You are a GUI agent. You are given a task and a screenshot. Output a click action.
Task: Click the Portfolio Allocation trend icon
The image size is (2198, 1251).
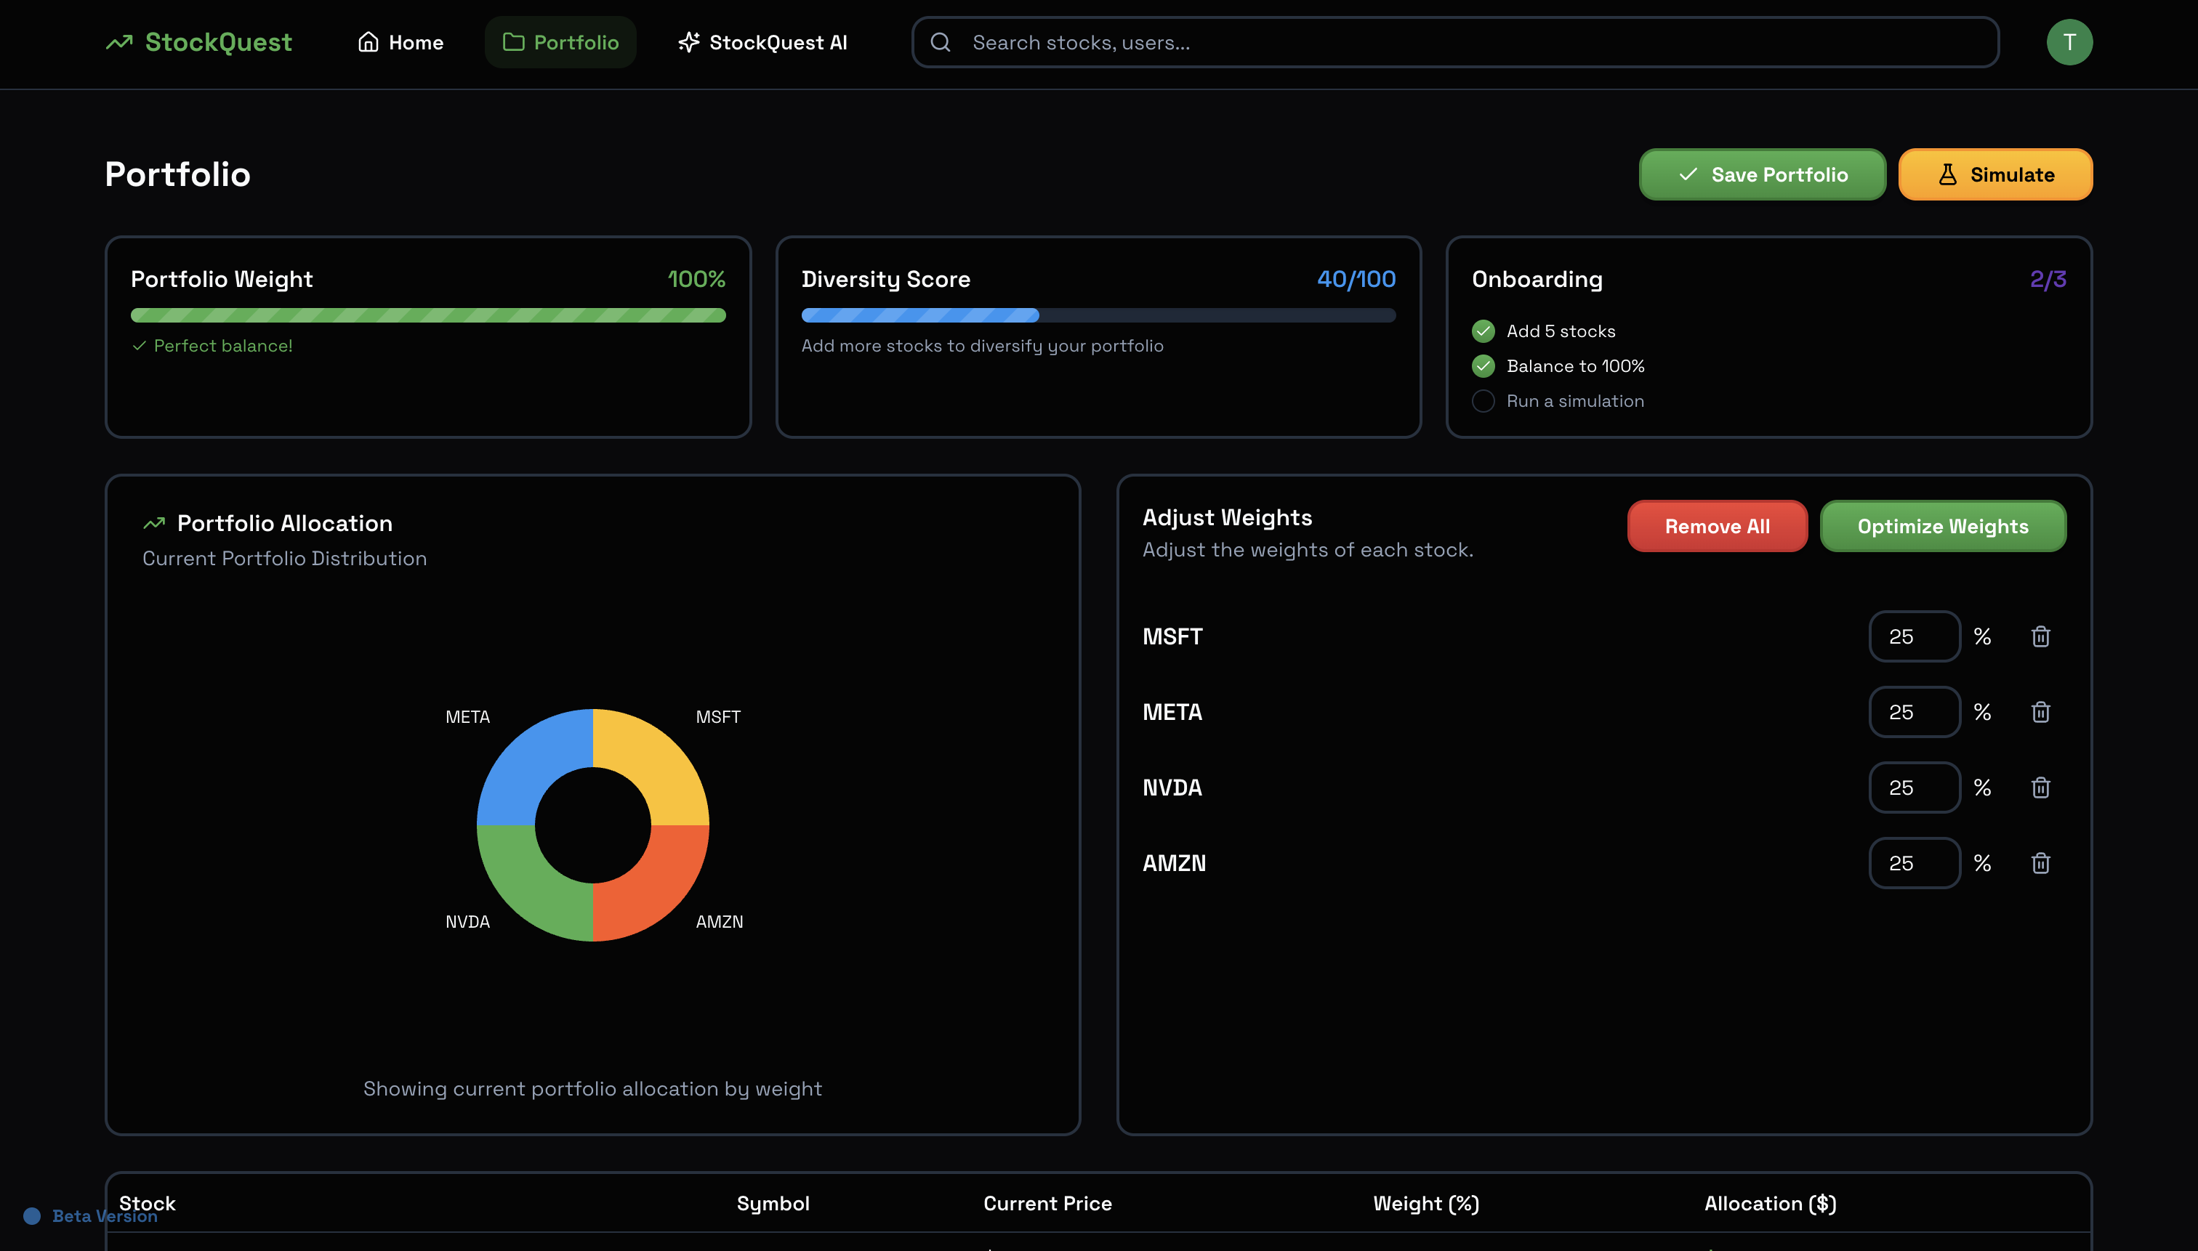click(154, 523)
